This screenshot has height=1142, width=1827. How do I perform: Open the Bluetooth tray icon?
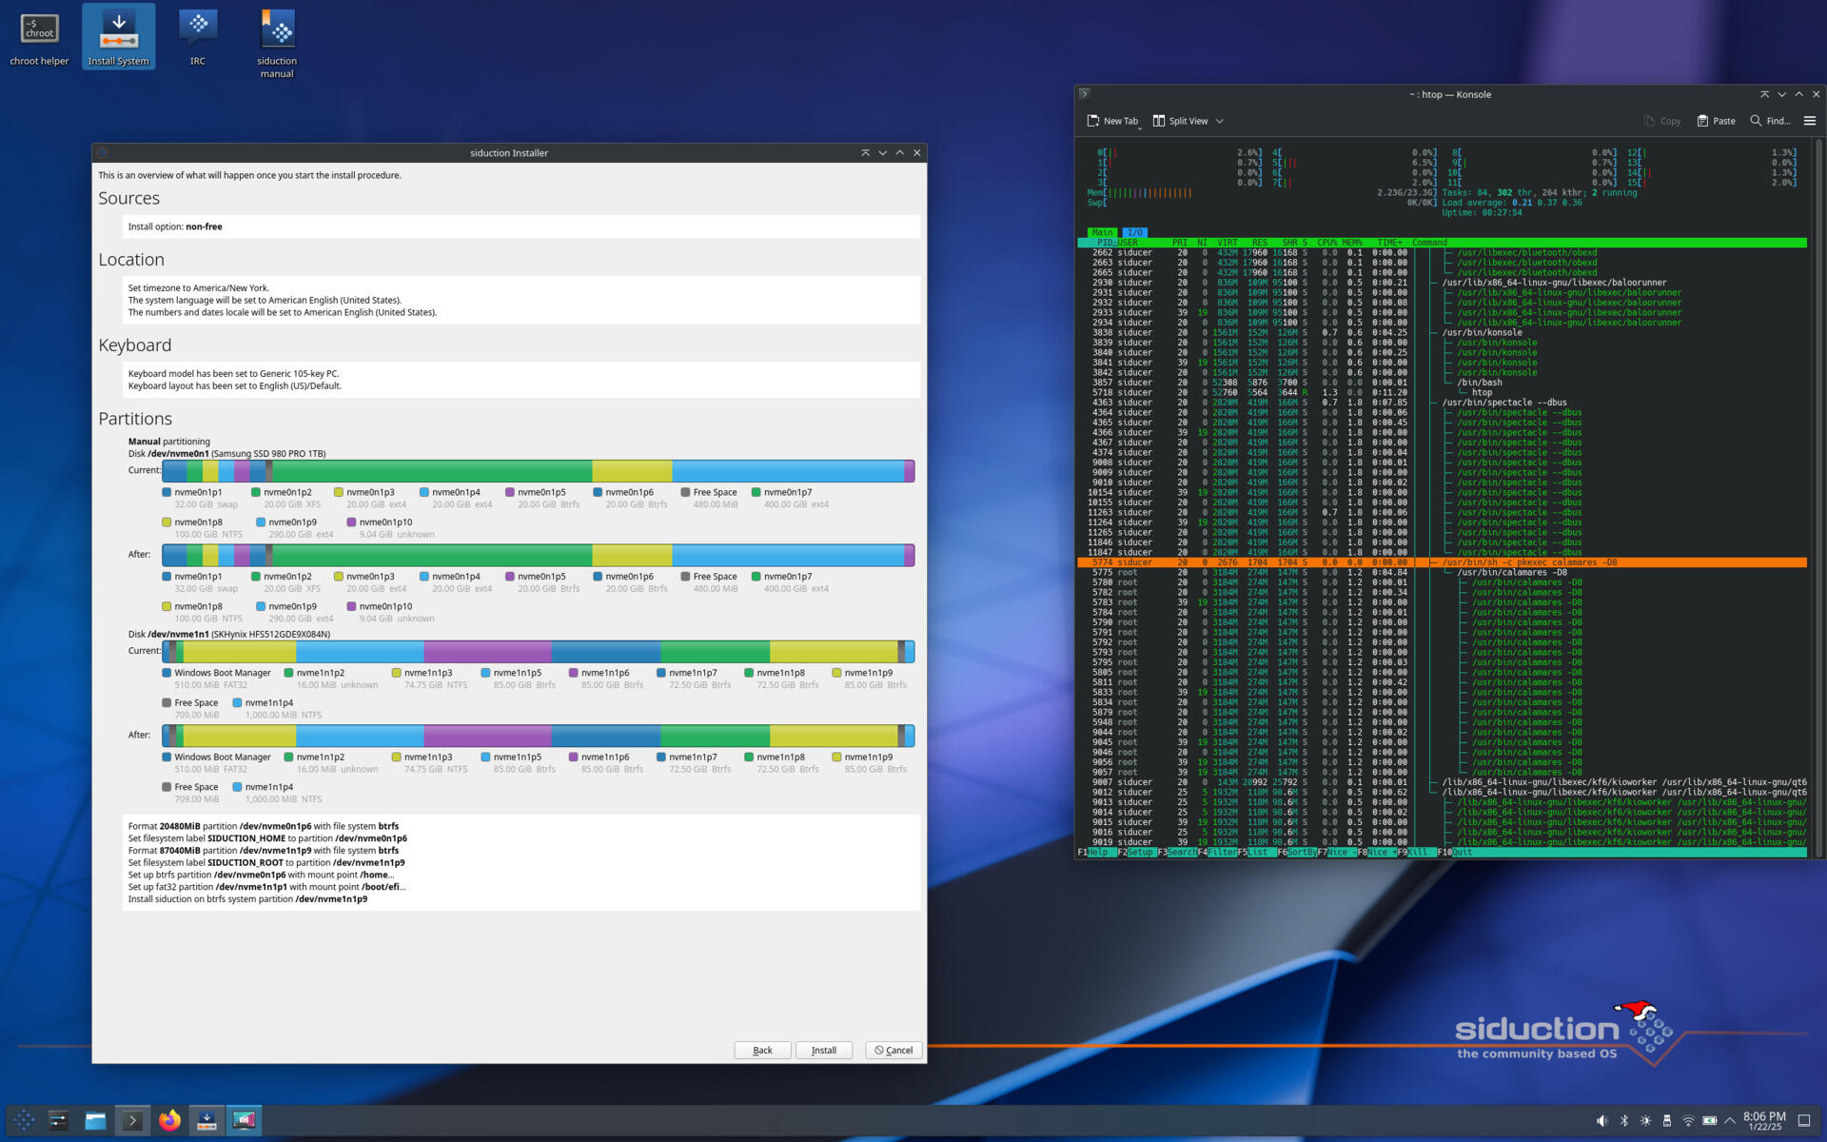[x=1624, y=1121]
